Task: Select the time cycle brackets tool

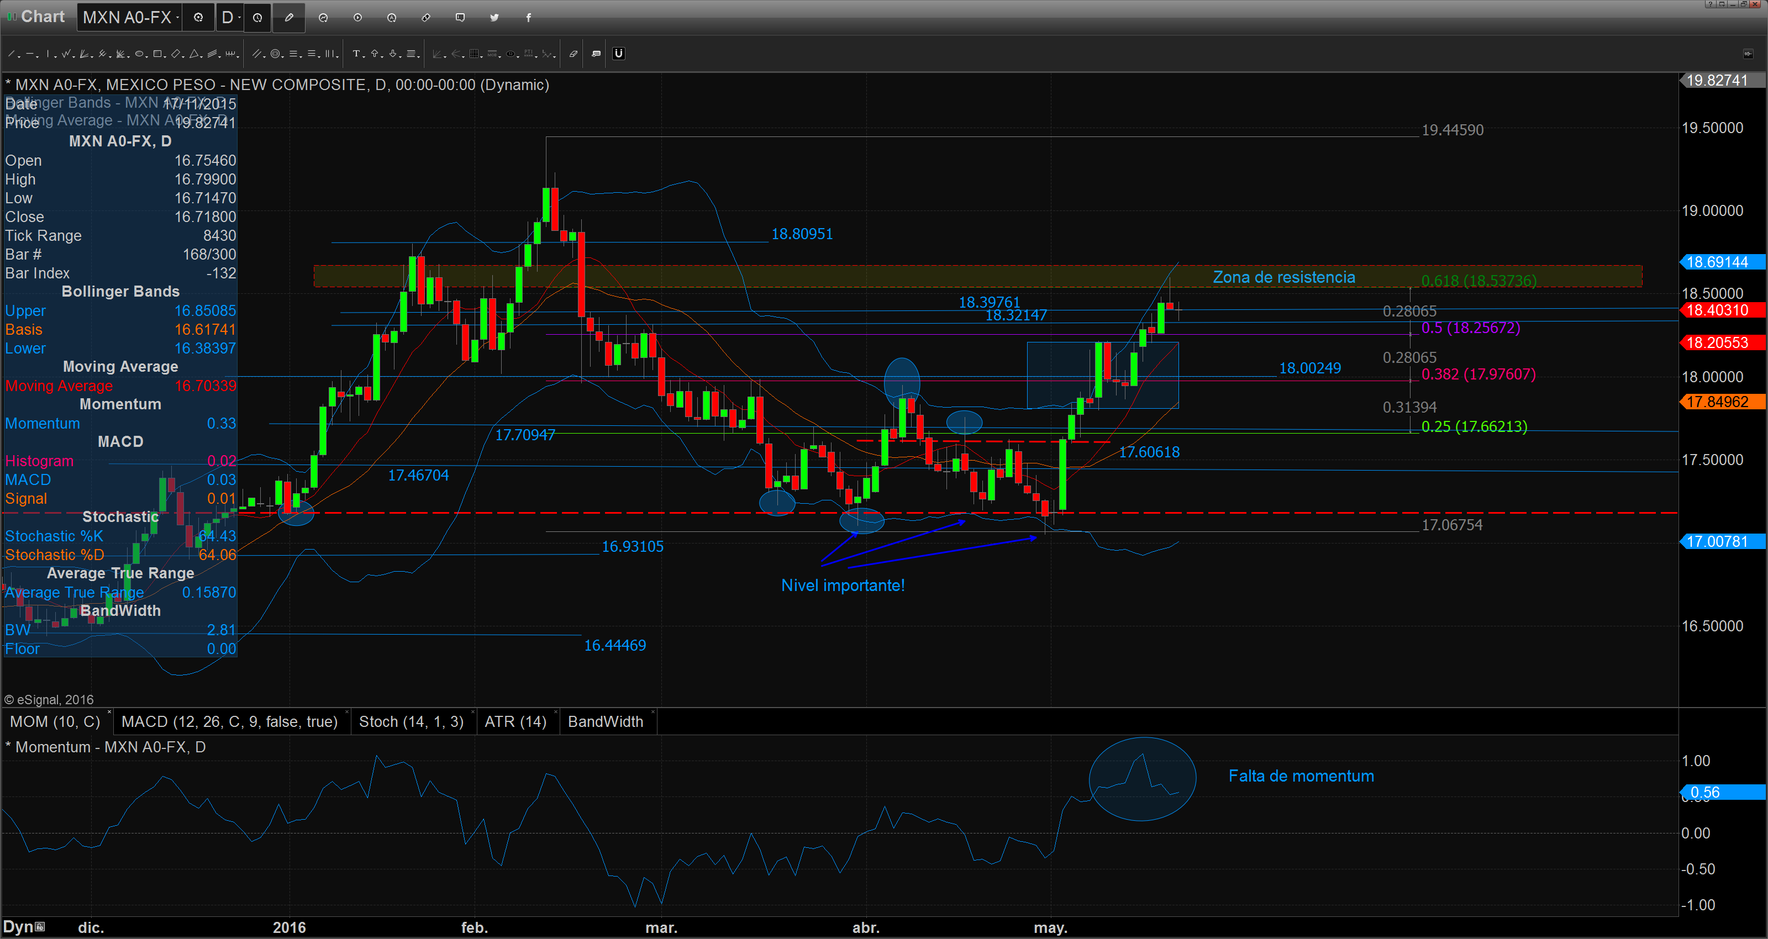Action: (230, 54)
